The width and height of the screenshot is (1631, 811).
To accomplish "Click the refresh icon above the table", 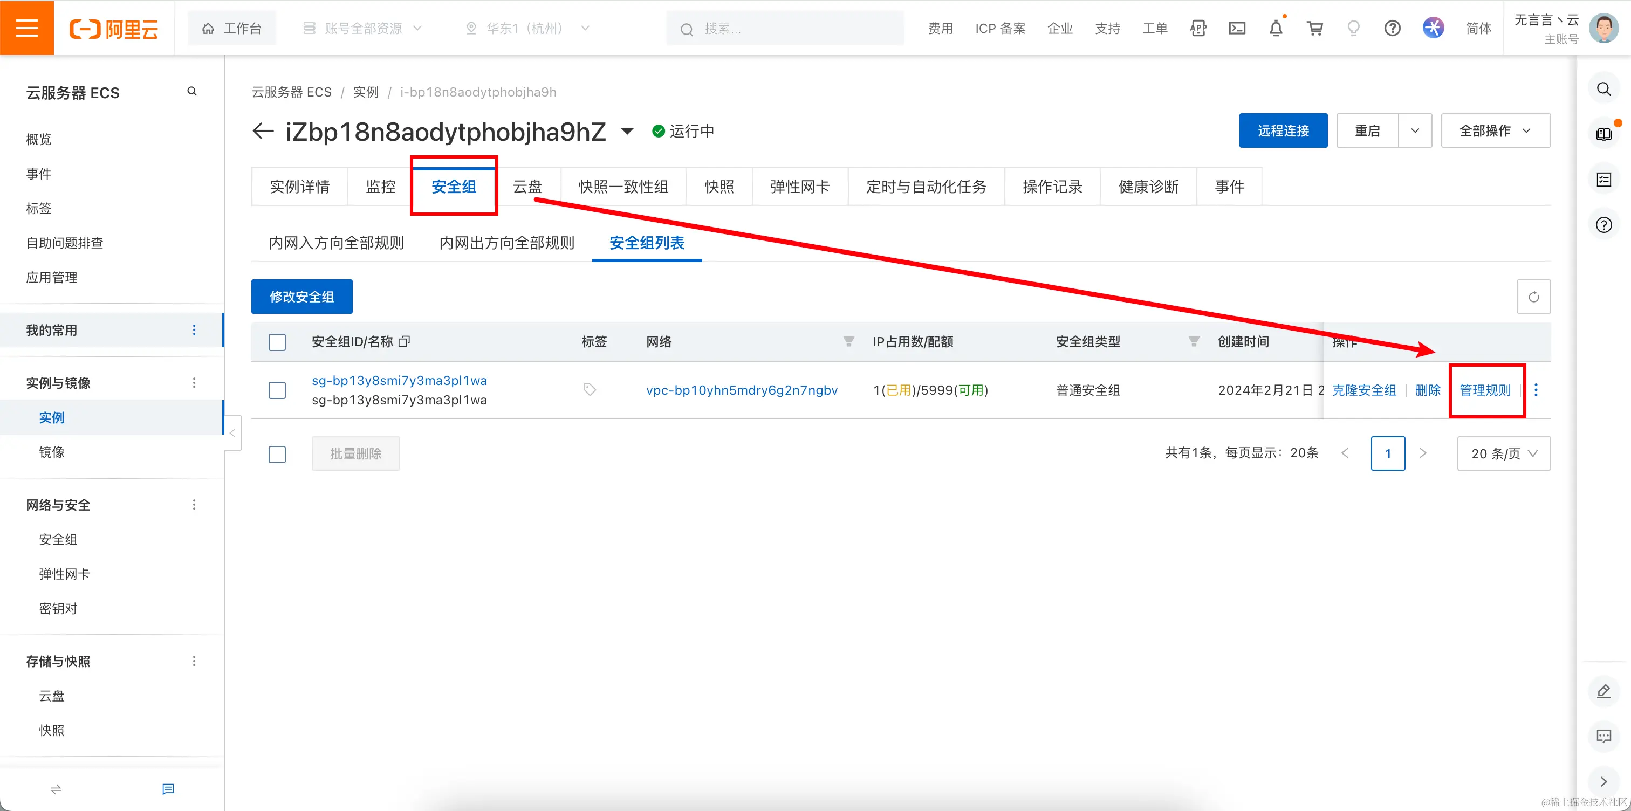I will pos(1533,297).
